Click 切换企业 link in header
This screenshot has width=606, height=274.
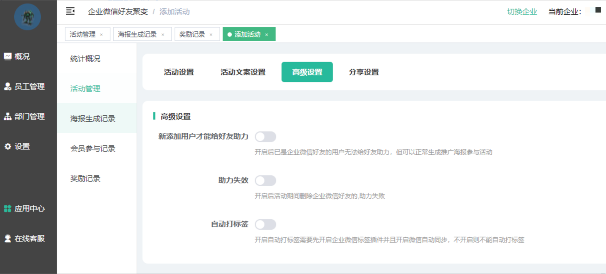tap(522, 12)
